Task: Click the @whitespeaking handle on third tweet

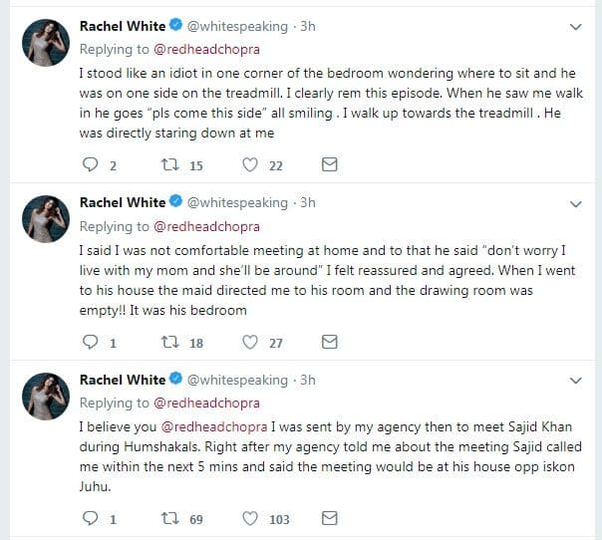Action: [236, 380]
